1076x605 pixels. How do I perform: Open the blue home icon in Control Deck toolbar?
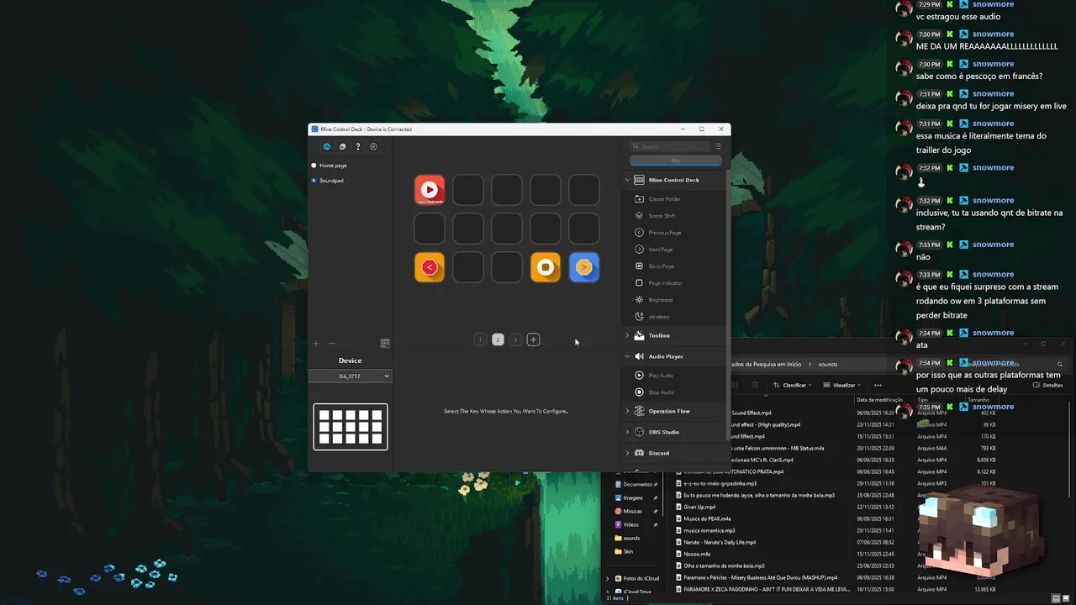(327, 146)
